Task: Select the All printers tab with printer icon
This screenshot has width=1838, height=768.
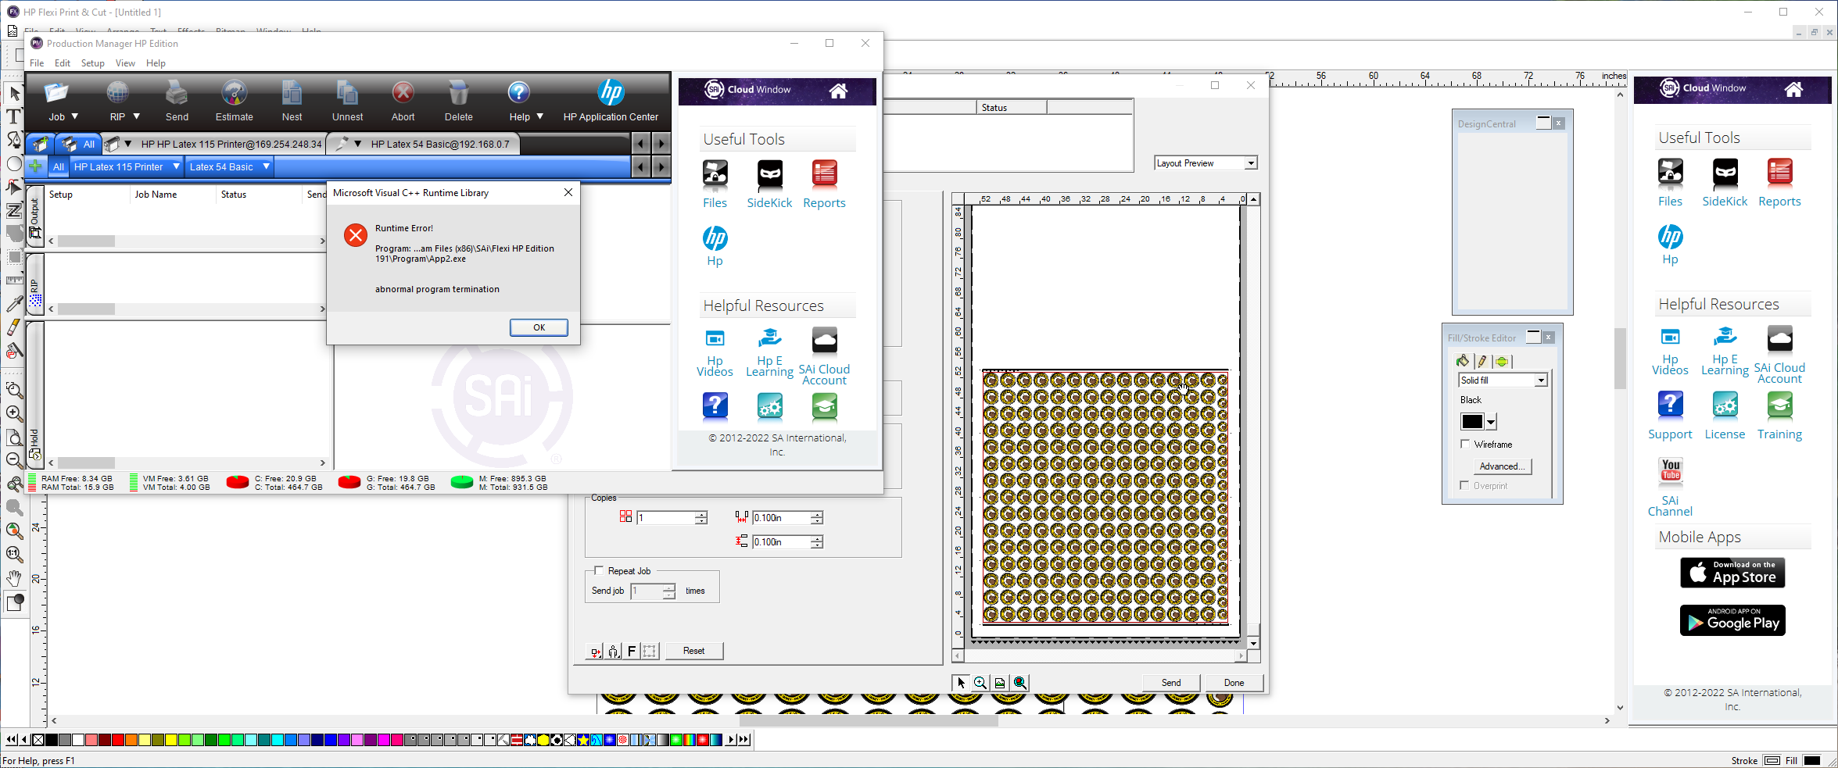Action: (x=78, y=144)
